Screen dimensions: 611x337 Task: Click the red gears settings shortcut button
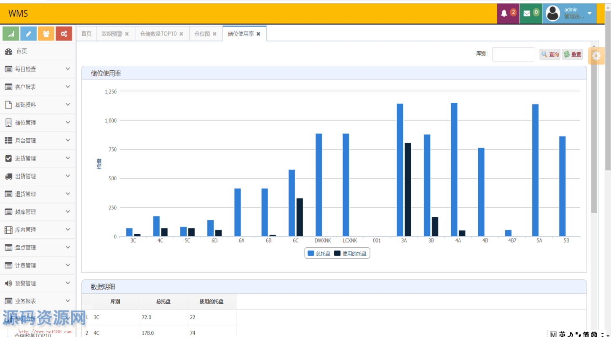pyautogui.click(x=64, y=34)
